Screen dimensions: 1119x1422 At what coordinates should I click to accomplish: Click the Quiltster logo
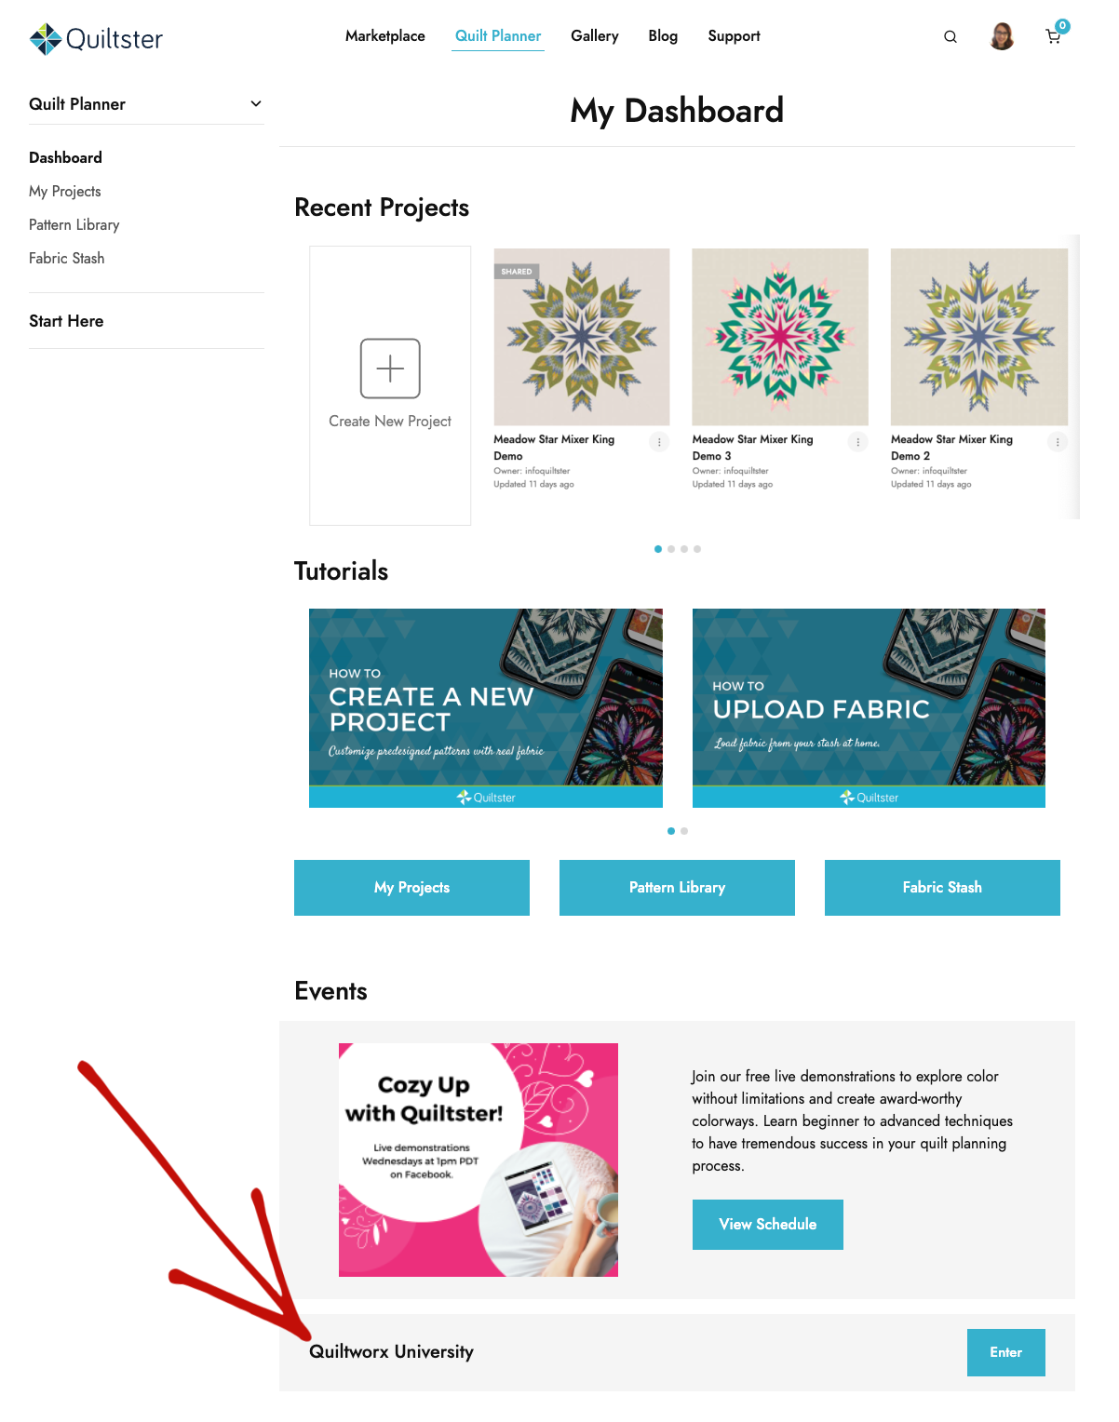pos(96,38)
